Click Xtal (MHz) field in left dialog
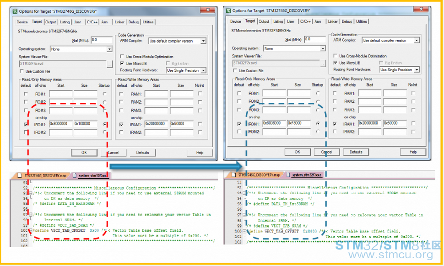444x266 pixels. 102,40
